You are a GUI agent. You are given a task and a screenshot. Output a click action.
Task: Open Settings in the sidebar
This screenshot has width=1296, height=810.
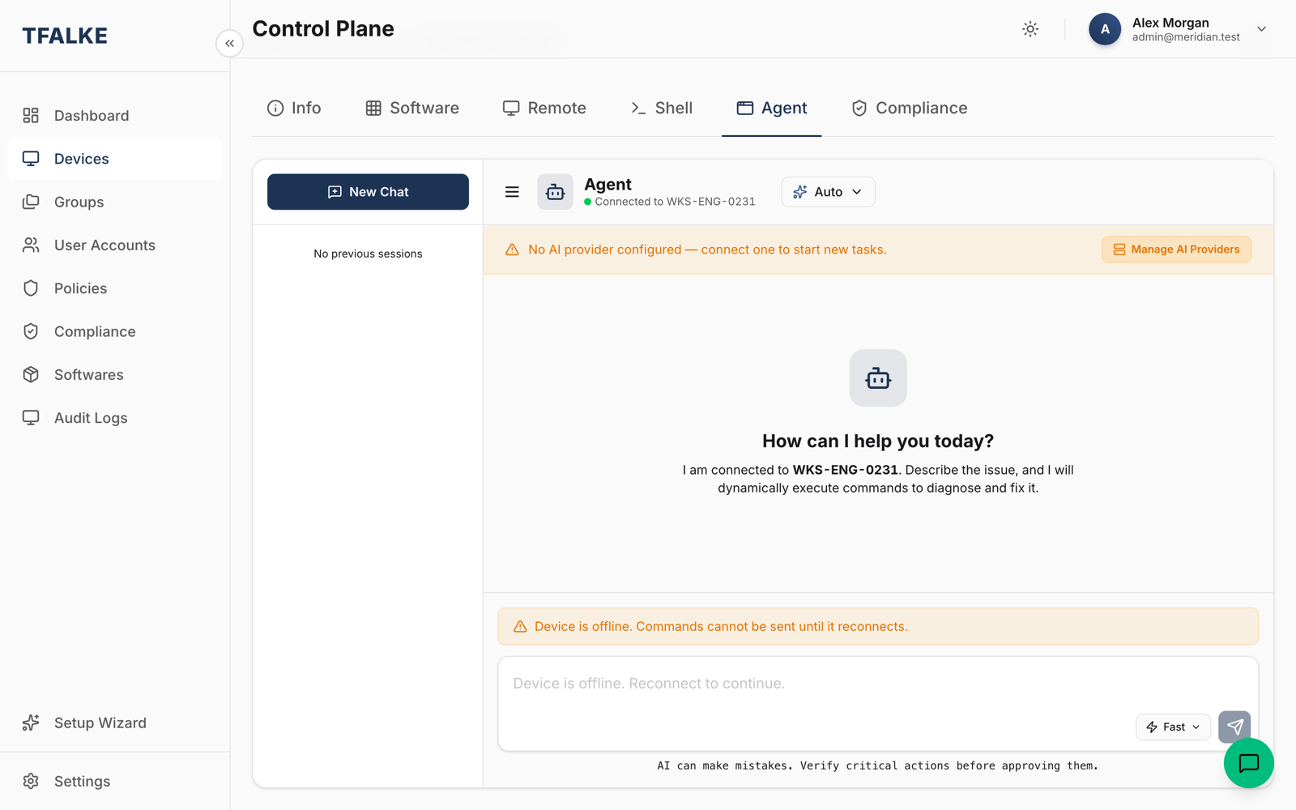coord(115,782)
